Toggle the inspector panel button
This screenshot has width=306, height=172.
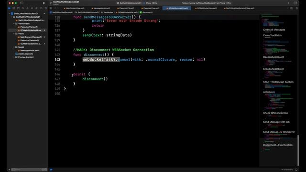pos(295,3)
